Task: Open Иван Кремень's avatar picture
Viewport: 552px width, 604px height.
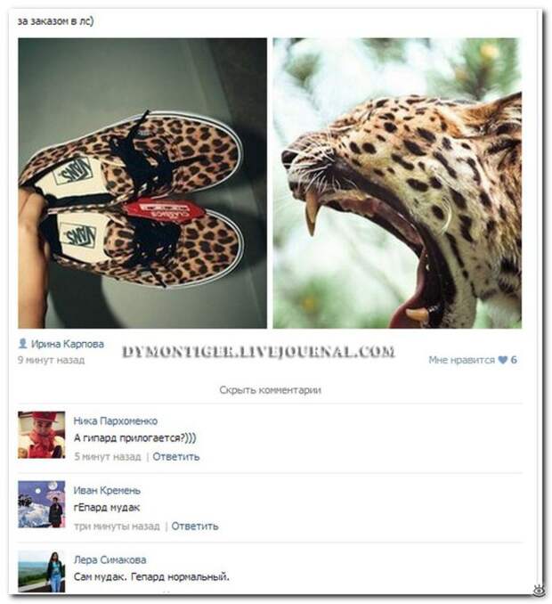Action: (x=42, y=504)
